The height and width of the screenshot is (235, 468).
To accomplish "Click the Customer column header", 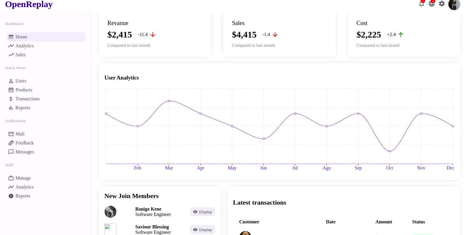I will point(249,222).
